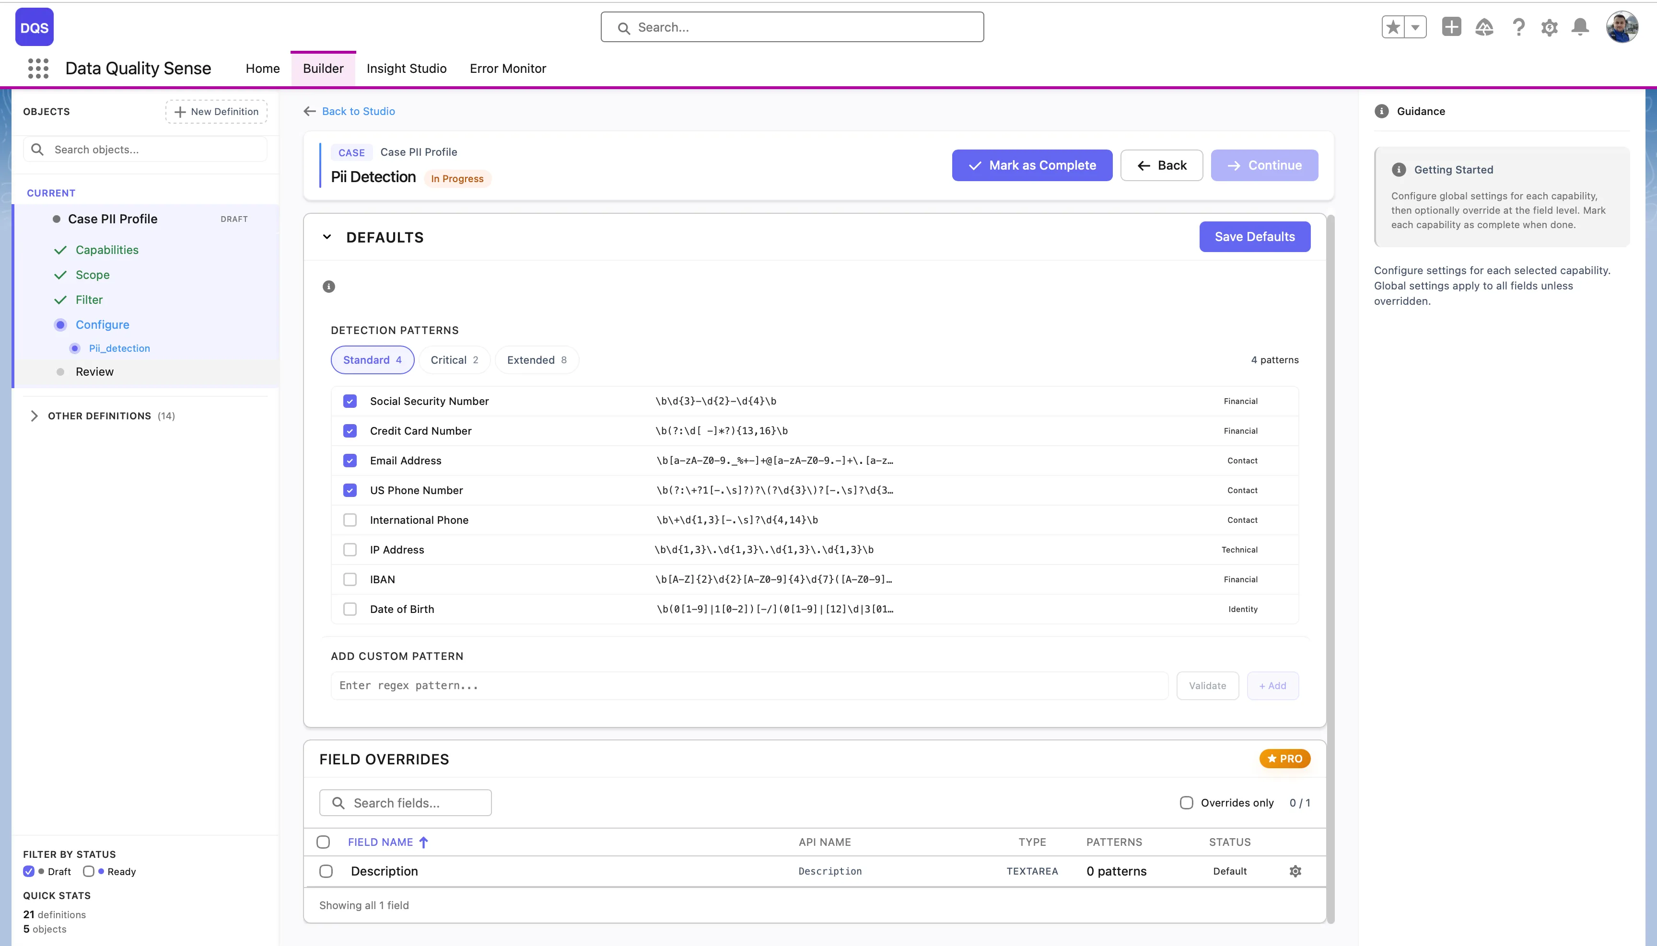This screenshot has width=1657, height=946.
Task: Select the Critical patterns tab
Action: 454,359
